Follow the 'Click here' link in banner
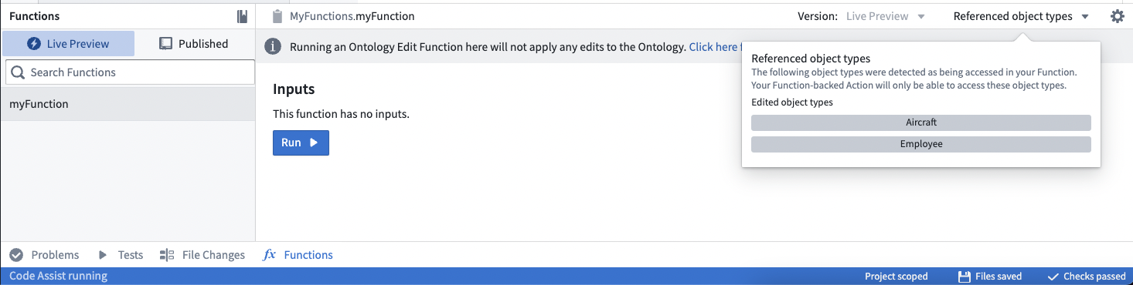Screen dimensions: 1133x285 tap(714, 47)
